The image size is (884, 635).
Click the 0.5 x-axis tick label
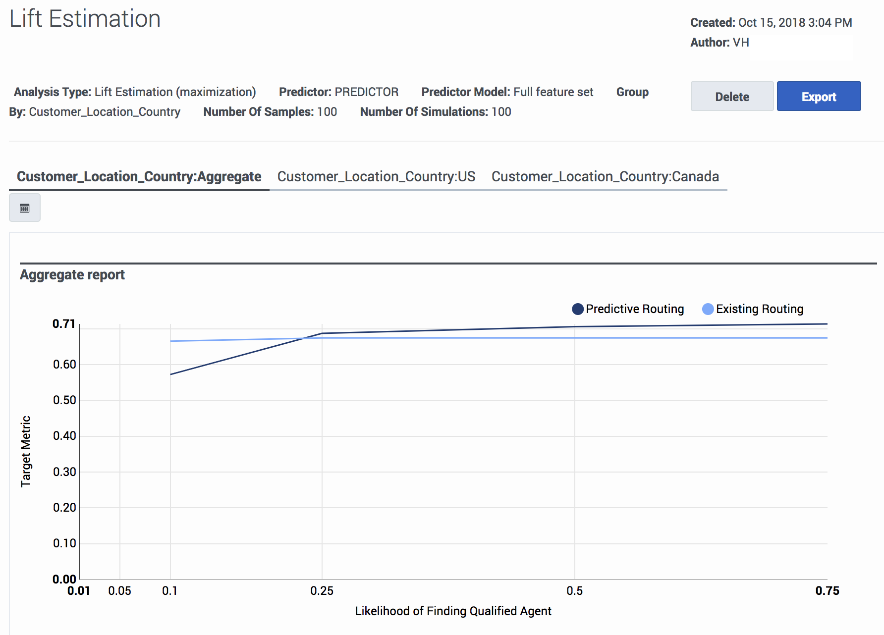tap(575, 591)
